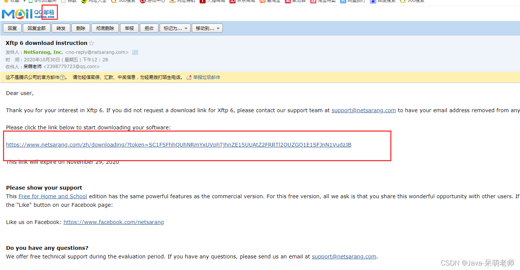Click the date text 2020年10月30日
This screenshot has height=270, width=520.
pyautogui.click(x=41, y=59)
